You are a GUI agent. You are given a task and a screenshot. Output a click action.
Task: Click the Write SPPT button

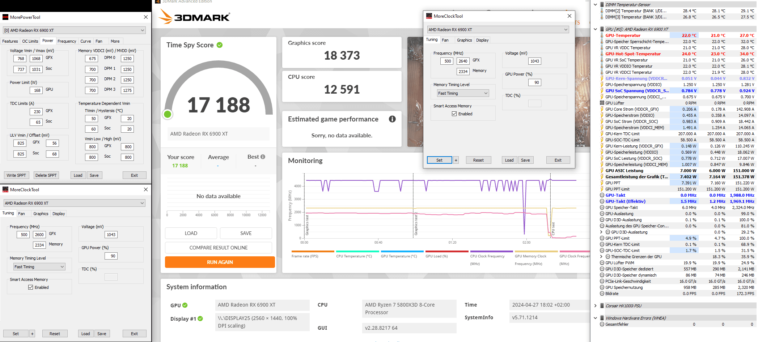coord(16,175)
